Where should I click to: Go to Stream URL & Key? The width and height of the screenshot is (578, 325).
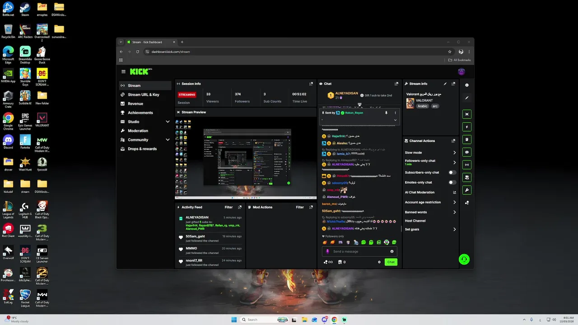click(145, 94)
